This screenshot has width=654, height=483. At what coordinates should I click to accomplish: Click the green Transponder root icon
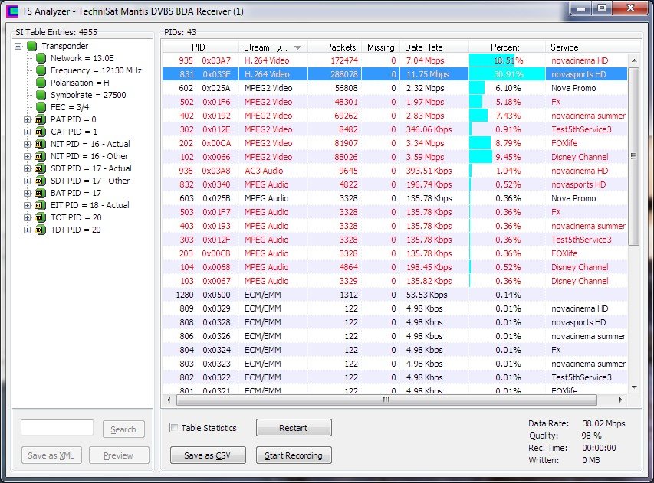click(x=32, y=46)
